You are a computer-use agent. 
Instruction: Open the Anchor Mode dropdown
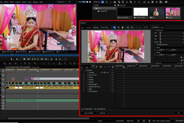tap(106, 27)
